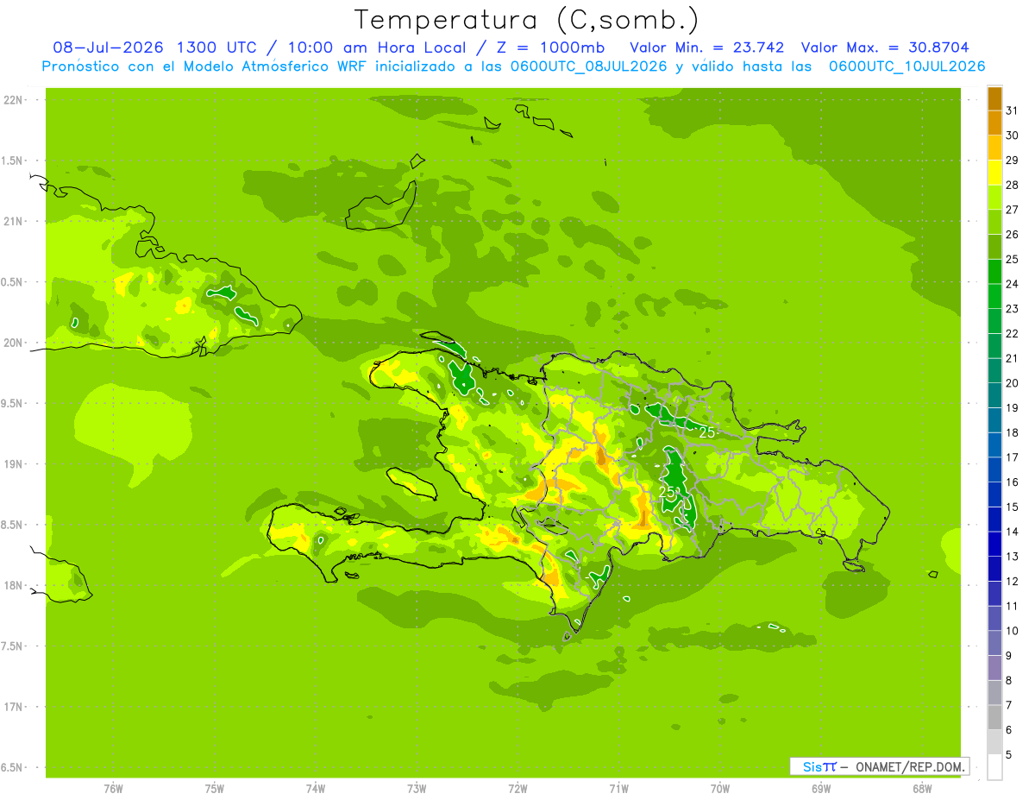The height and width of the screenshot is (800, 1035).
Task: Click the 21N latitude label
Action: [14, 221]
